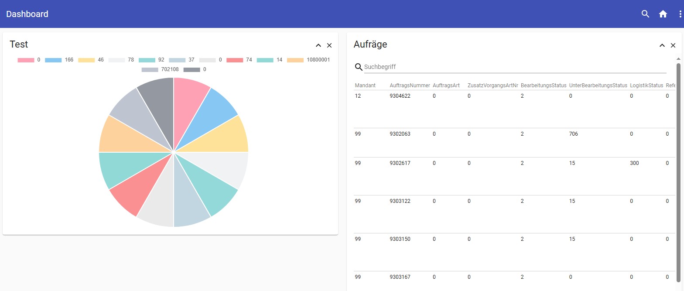The width and height of the screenshot is (684, 291).
Task: Select order number 9303167
Action: coord(400,277)
